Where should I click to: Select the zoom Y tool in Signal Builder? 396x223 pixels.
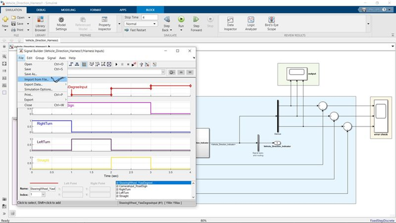pyautogui.click(x=97, y=64)
